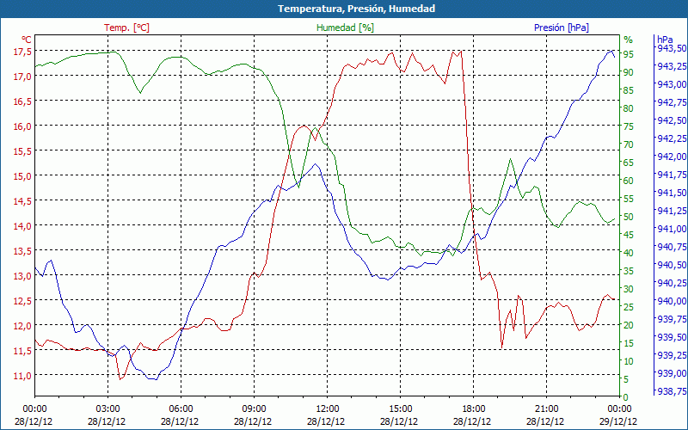Click green humidity axis value '60'

click(x=629, y=181)
